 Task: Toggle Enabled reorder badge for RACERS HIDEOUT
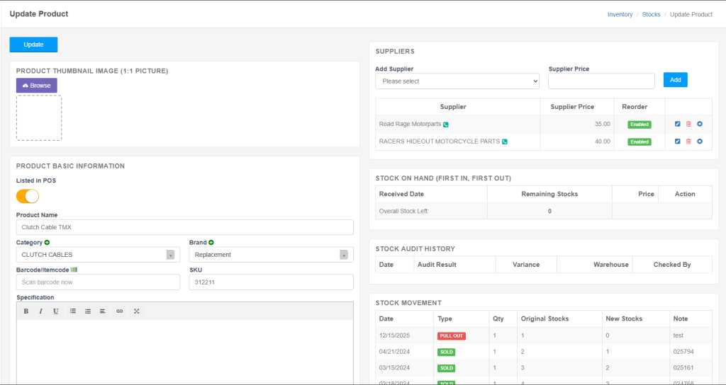tap(639, 142)
